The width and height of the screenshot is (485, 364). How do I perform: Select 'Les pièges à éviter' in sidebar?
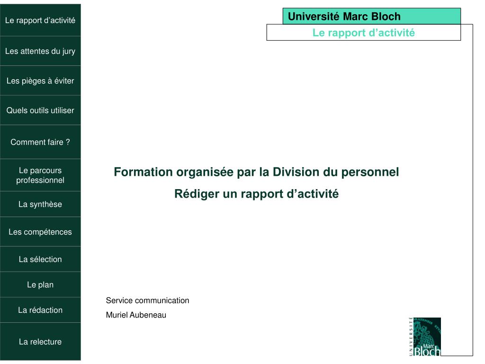(40, 81)
